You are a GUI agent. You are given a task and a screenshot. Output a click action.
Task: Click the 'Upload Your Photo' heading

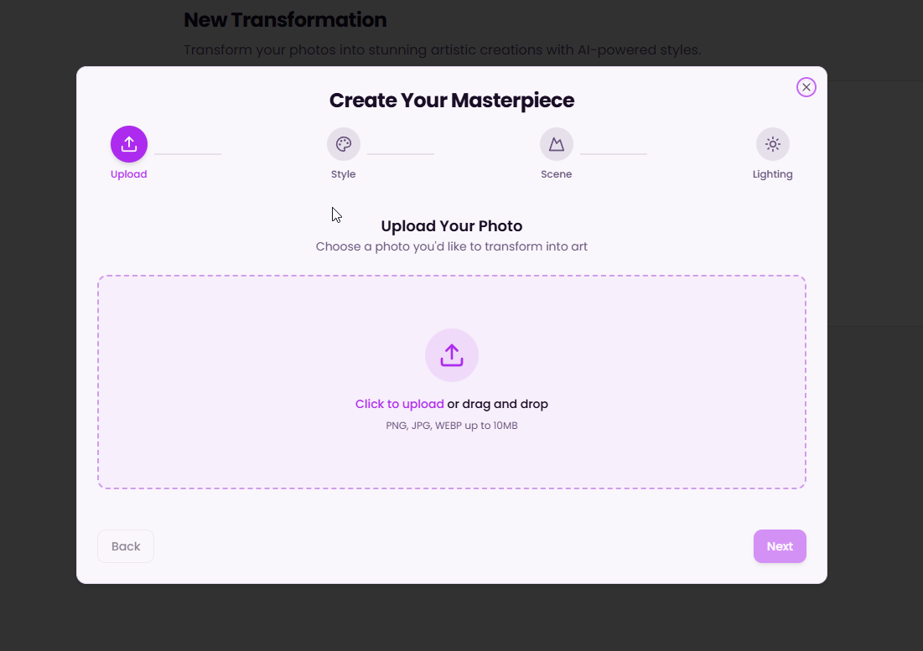pyautogui.click(x=452, y=226)
